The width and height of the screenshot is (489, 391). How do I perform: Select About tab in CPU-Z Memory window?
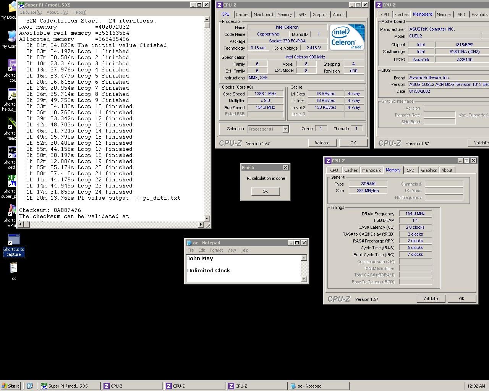coord(447,170)
